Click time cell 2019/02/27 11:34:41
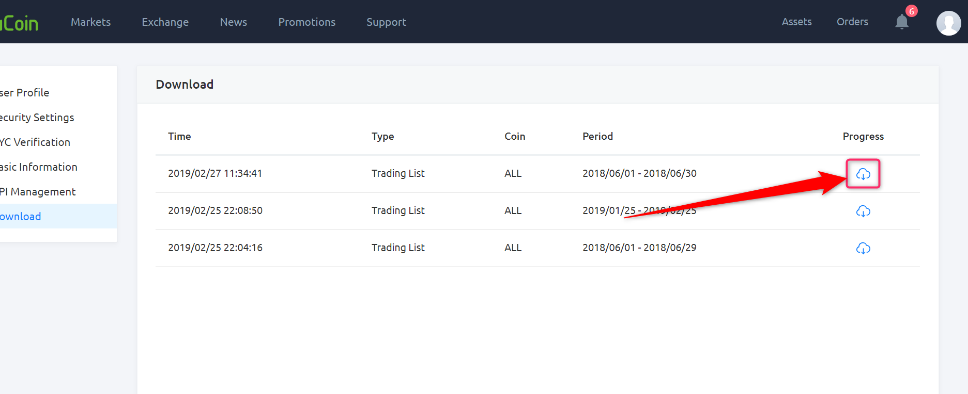Image resolution: width=968 pixels, height=394 pixels. 215,173
